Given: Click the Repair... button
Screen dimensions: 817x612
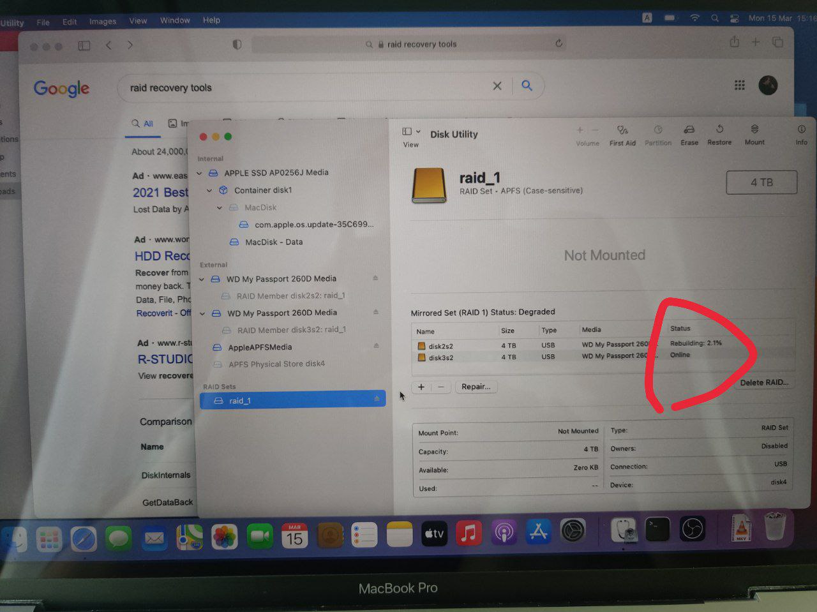Looking at the screenshot, I should pyautogui.click(x=476, y=387).
